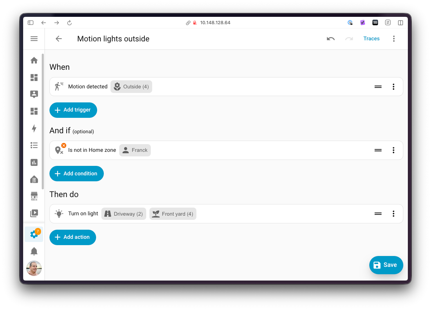Click the 'Motion lights outside' title

click(x=113, y=39)
